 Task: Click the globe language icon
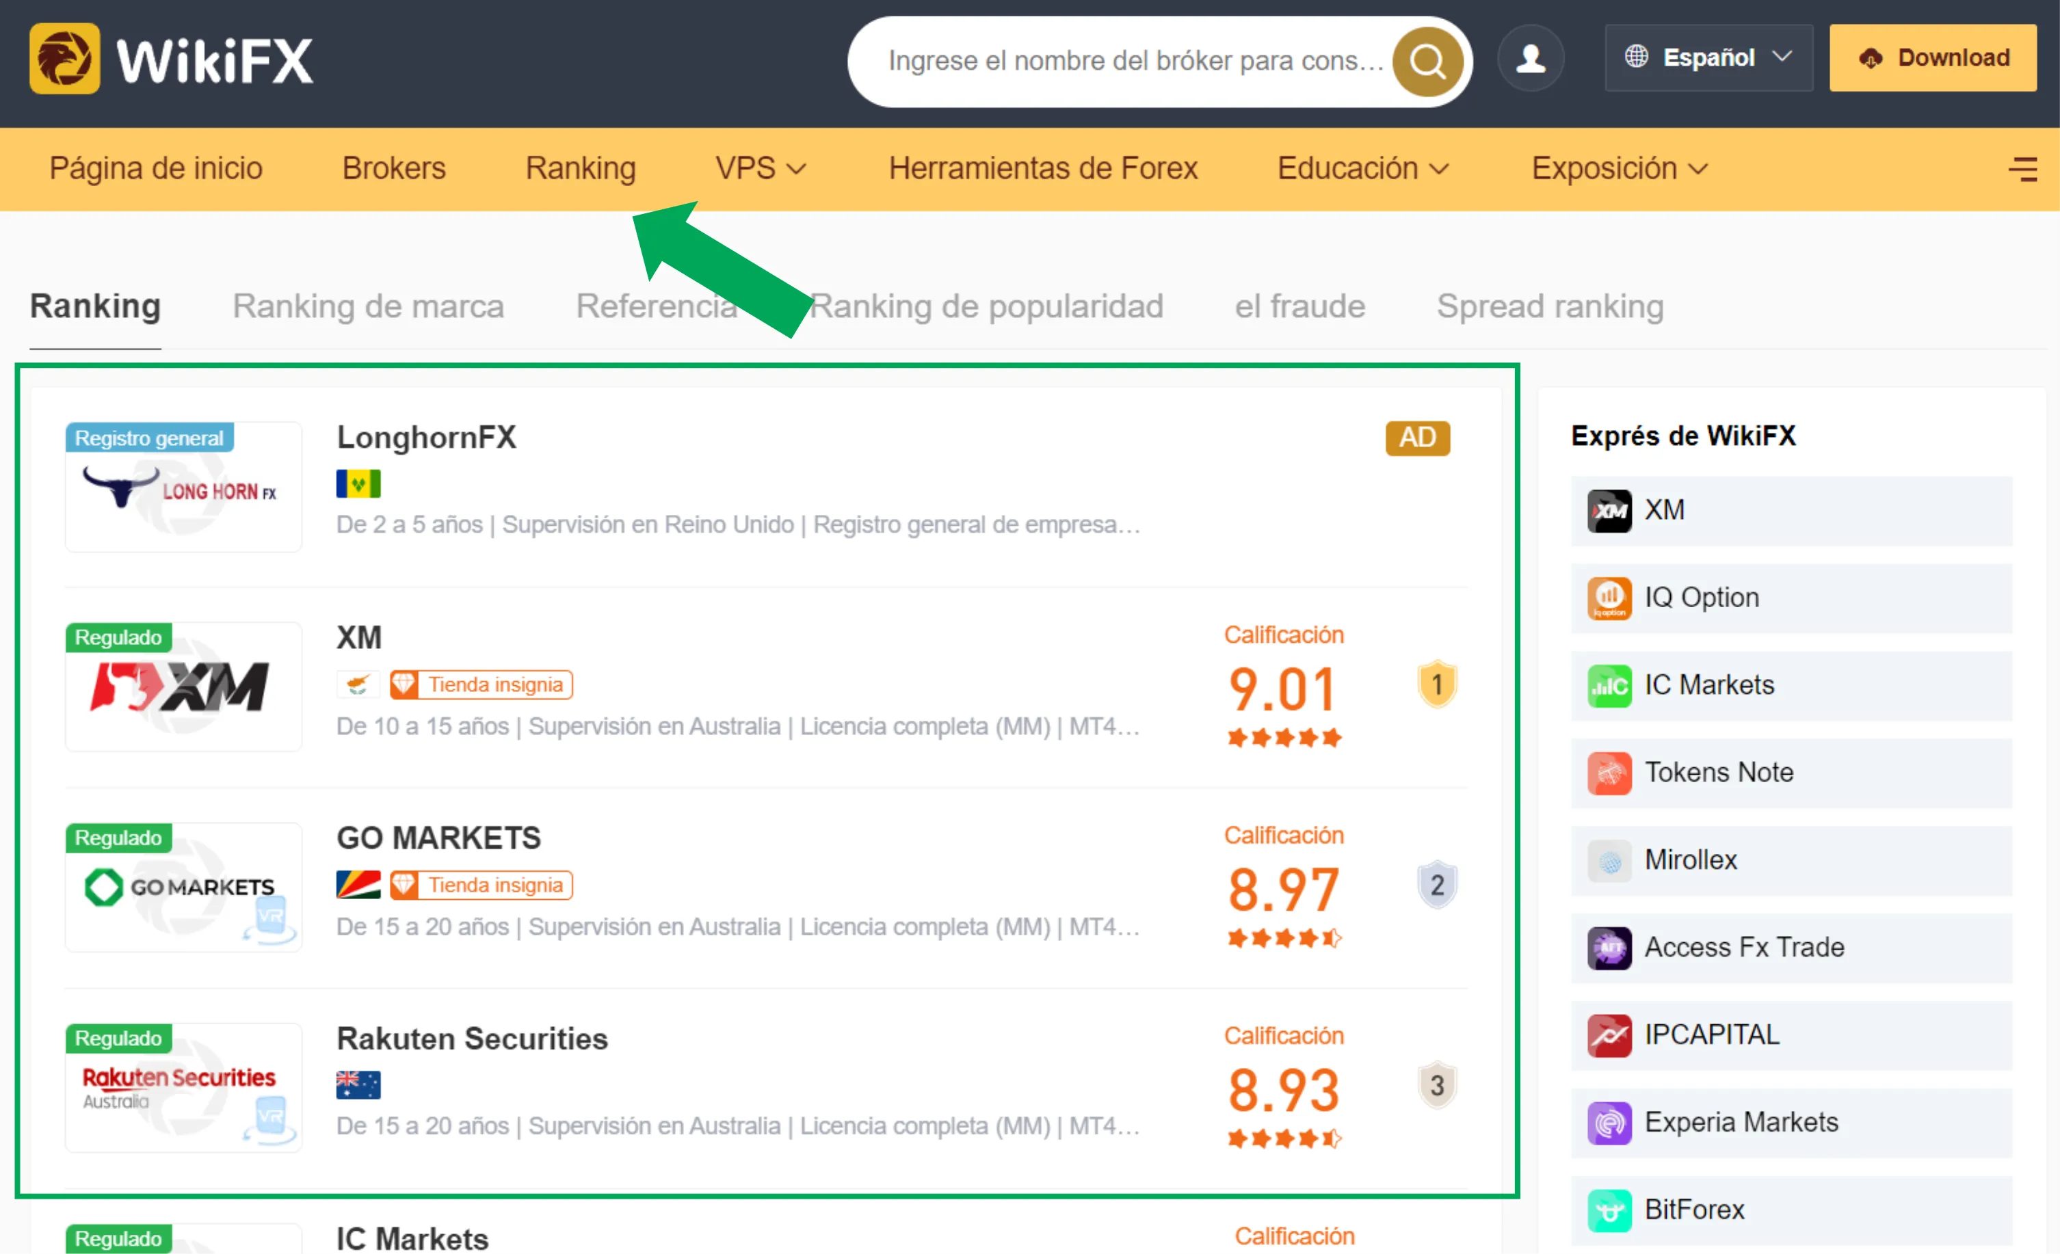click(1636, 57)
